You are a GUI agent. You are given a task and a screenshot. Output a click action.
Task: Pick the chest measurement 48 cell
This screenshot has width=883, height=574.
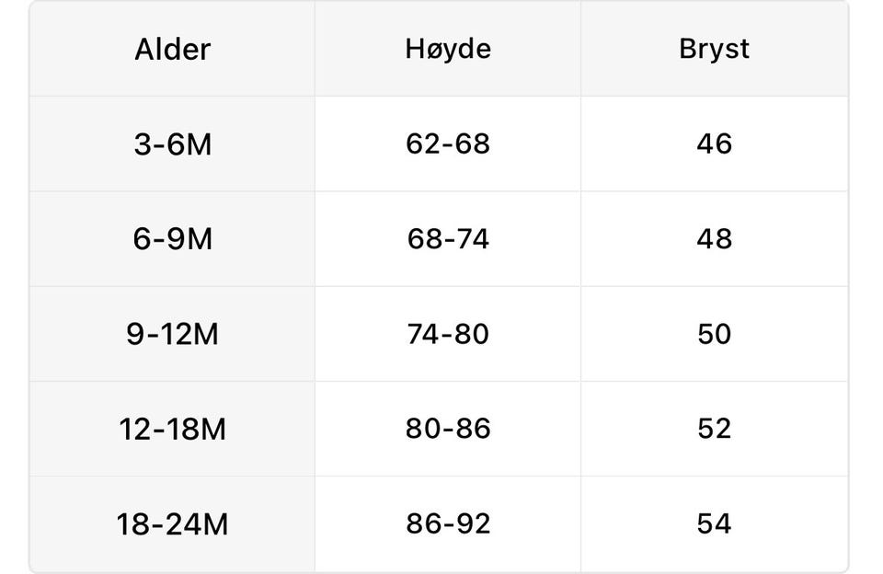[714, 239]
